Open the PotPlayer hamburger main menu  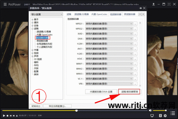5,4
